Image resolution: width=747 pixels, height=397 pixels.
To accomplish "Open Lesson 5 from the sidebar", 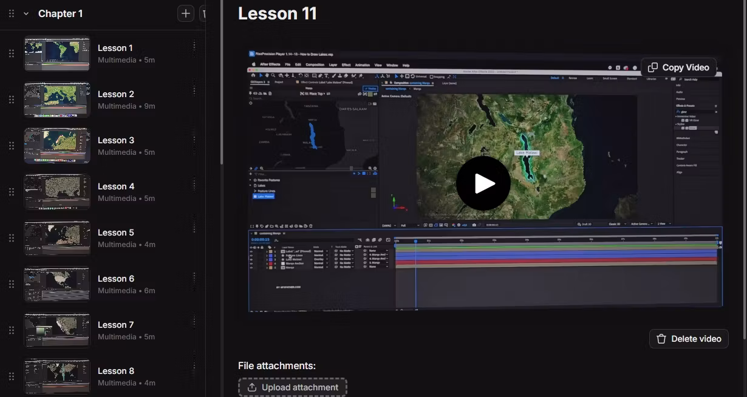I will point(116,232).
